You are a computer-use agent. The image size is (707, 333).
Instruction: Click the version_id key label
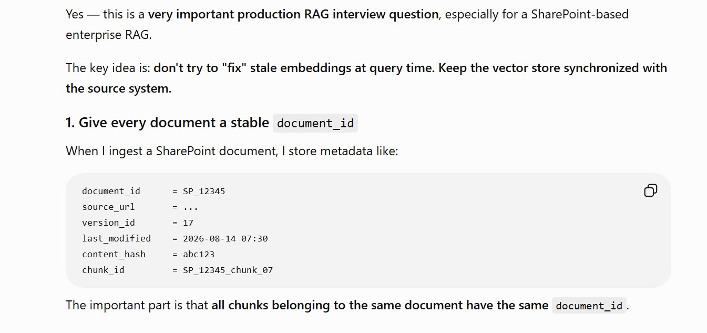(108, 223)
